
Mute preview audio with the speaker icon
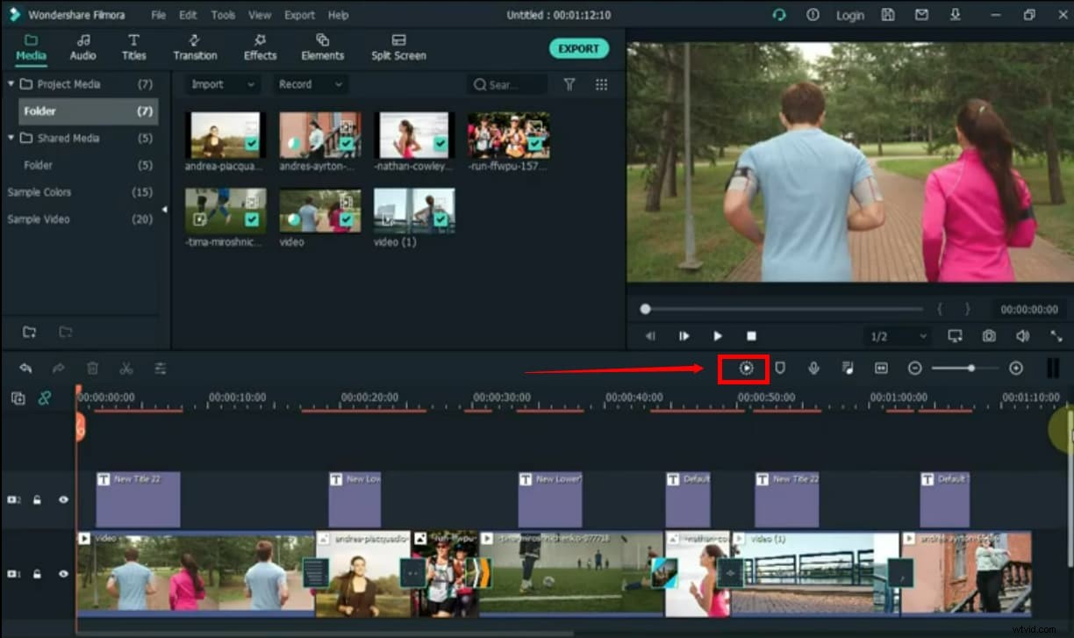[x=1023, y=336]
